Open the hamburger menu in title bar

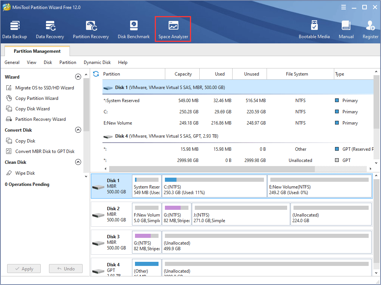pyautogui.click(x=343, y=7)
